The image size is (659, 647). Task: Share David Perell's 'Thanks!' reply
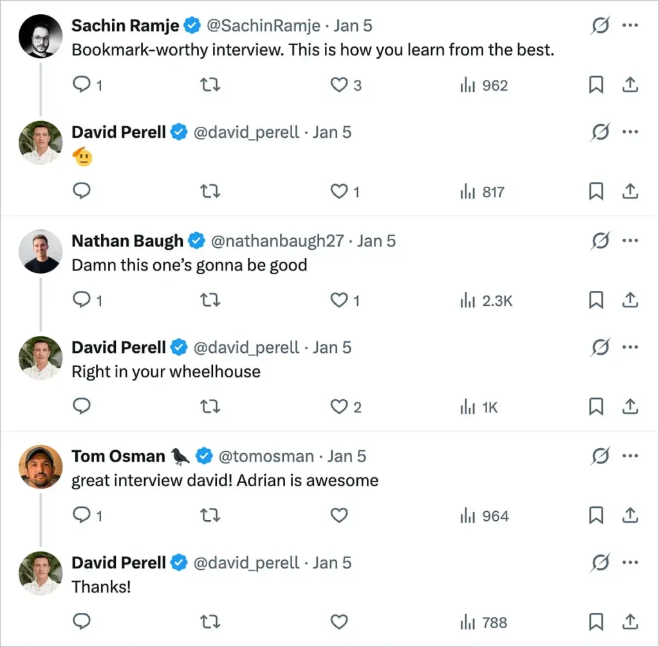point(629,622)
